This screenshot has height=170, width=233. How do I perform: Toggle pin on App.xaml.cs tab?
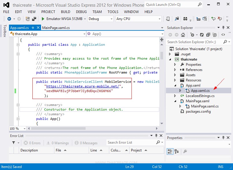pyautogui.click(x=33, y=28)
